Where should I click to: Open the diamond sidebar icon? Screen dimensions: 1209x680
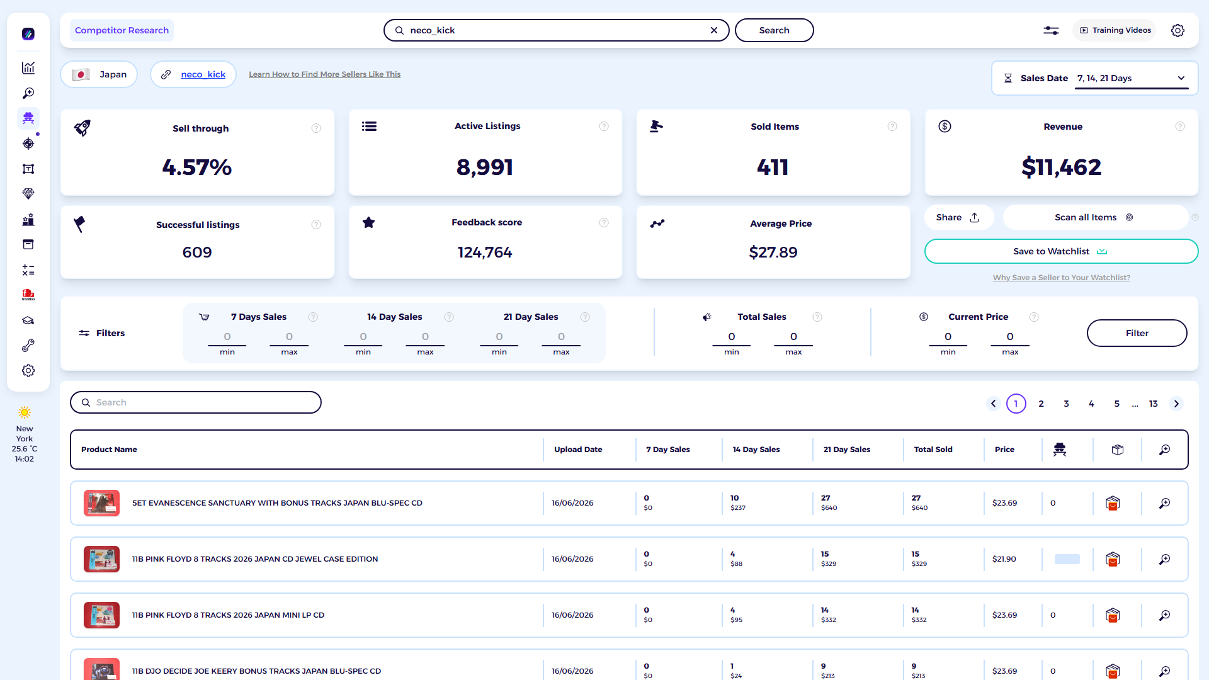28,194
